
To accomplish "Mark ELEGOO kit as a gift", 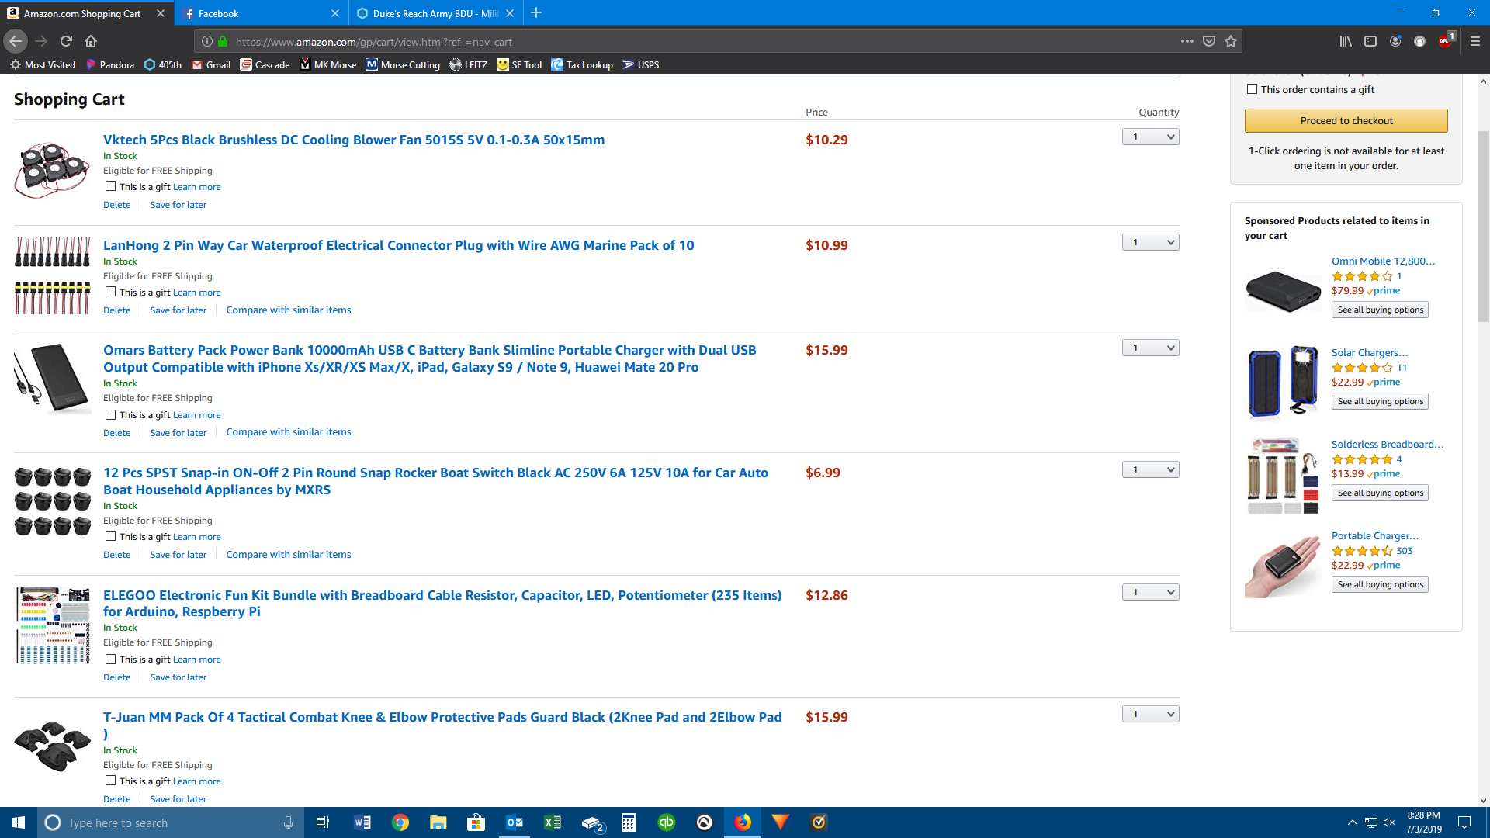I will [110, 659].
